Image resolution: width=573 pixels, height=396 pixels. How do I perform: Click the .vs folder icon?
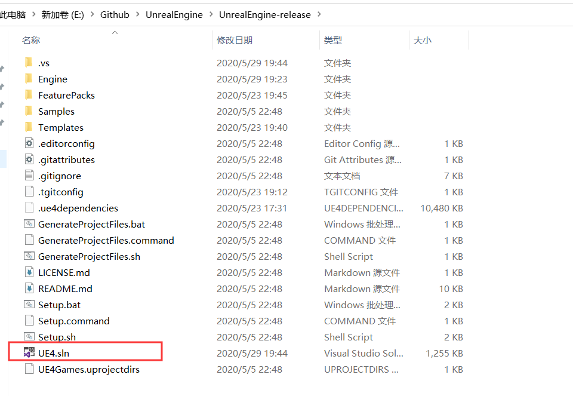click(29, 63)
